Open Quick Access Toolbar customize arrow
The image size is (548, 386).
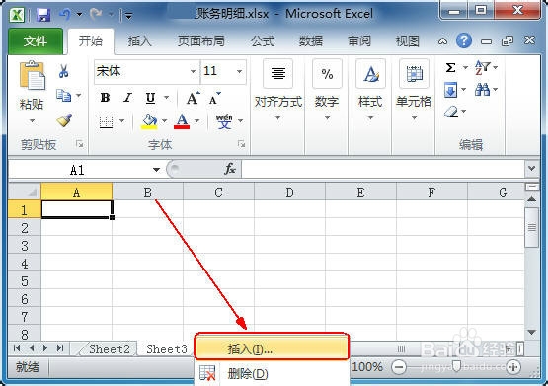(x=129, y=15)
